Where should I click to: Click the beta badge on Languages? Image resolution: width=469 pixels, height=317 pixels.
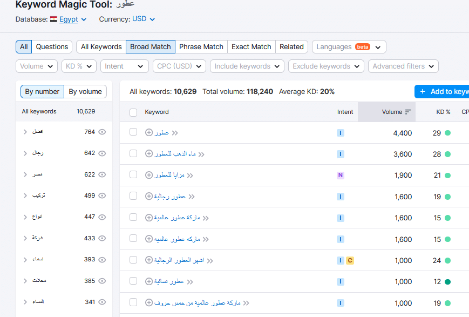click(363, 47)
